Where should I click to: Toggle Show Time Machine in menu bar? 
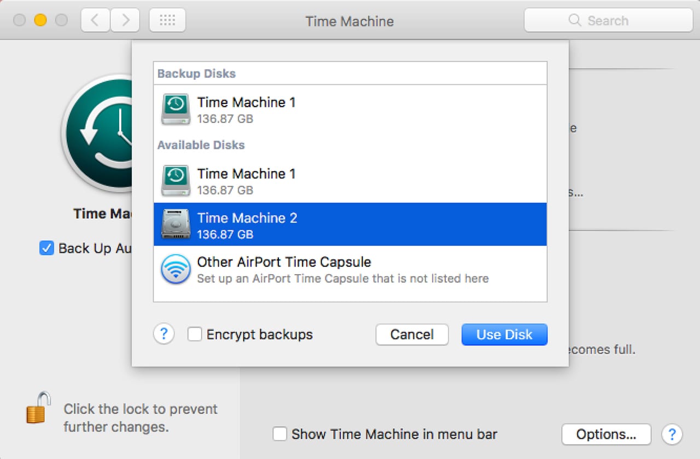click(x=280, y=434)
